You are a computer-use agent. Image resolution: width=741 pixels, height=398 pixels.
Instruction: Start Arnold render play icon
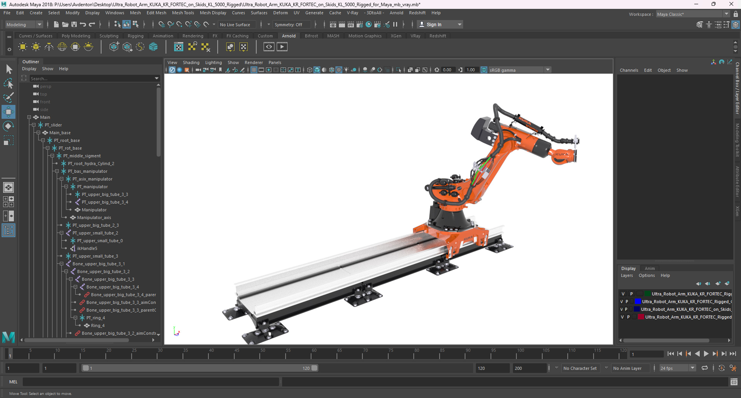click(x=282, y=47)
